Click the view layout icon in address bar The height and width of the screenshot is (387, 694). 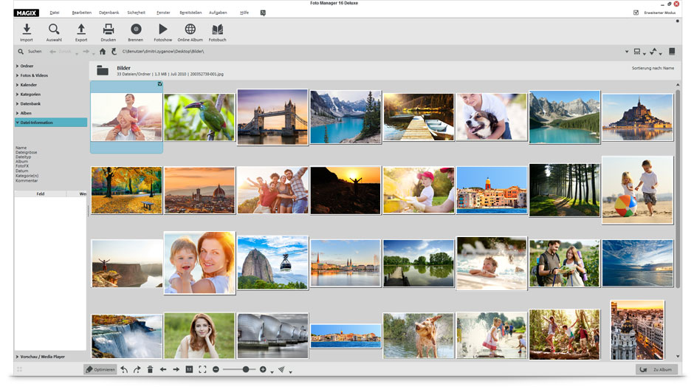(x=637, y=52)
